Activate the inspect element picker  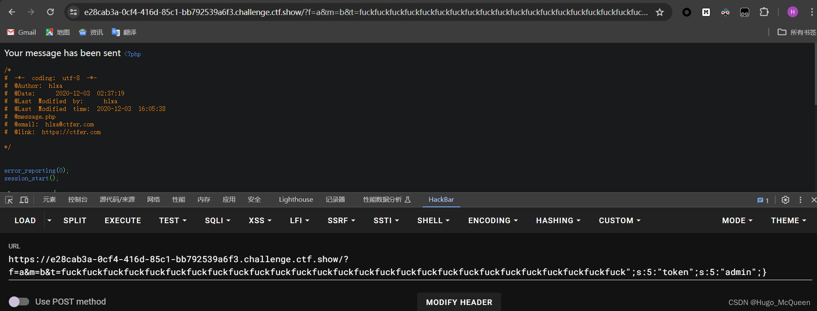point(9,200)
